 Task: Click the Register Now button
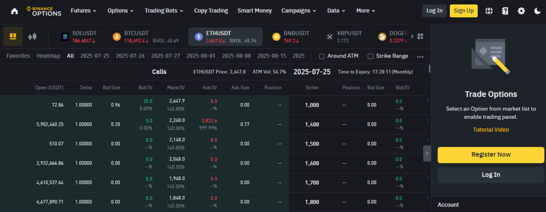pos(491,155)
